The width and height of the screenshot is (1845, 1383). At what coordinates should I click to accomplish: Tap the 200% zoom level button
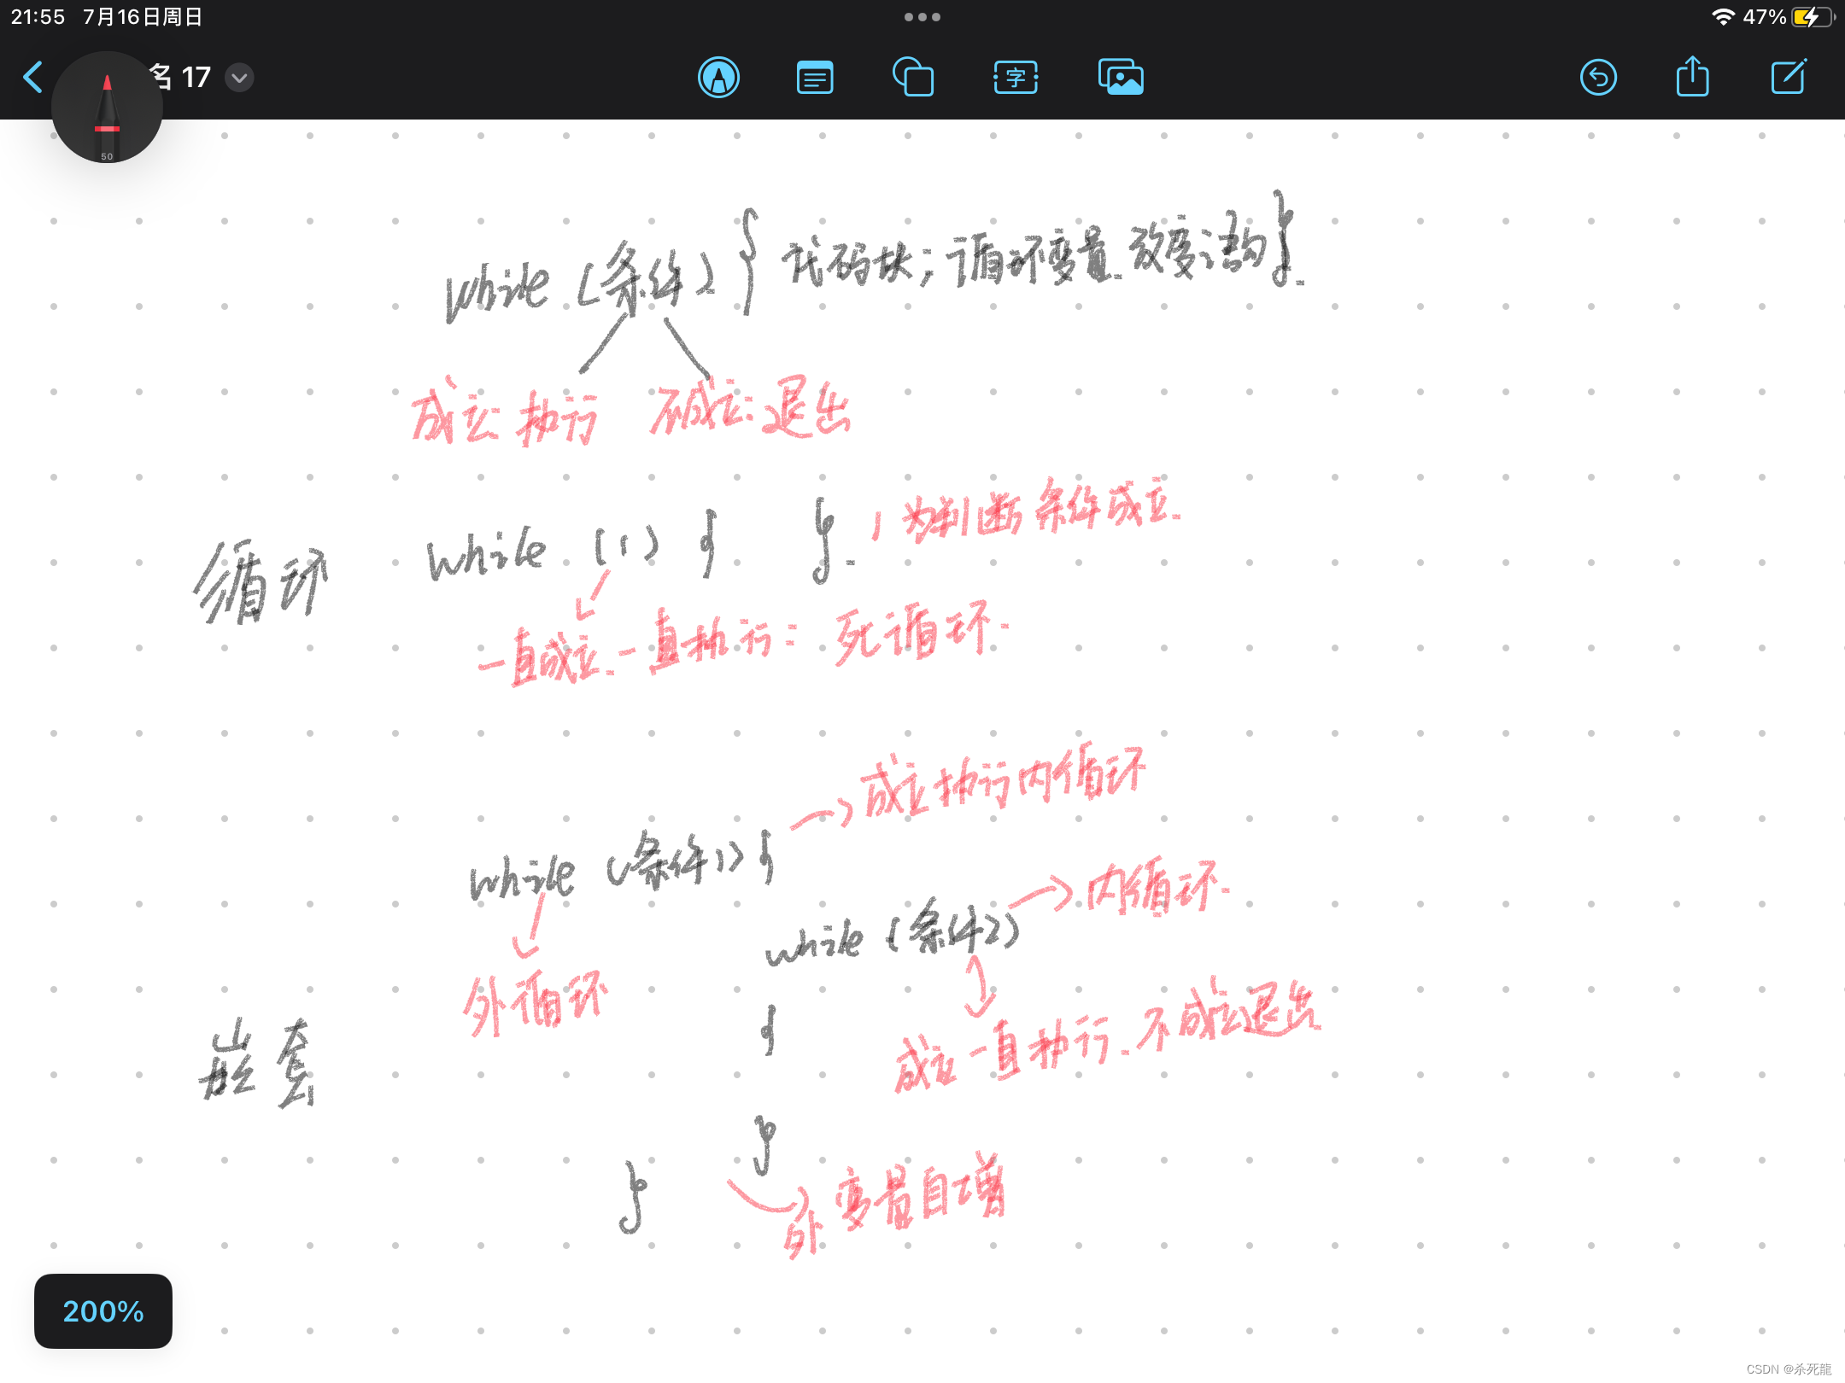[102, 1312]
